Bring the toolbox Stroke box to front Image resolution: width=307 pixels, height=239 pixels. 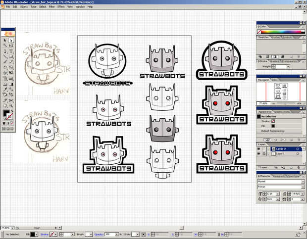tap(9, 117)
